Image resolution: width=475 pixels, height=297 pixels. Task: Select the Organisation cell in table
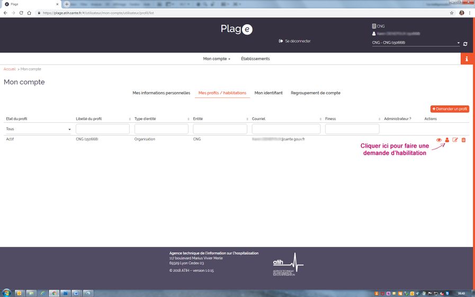coord(145,139)
